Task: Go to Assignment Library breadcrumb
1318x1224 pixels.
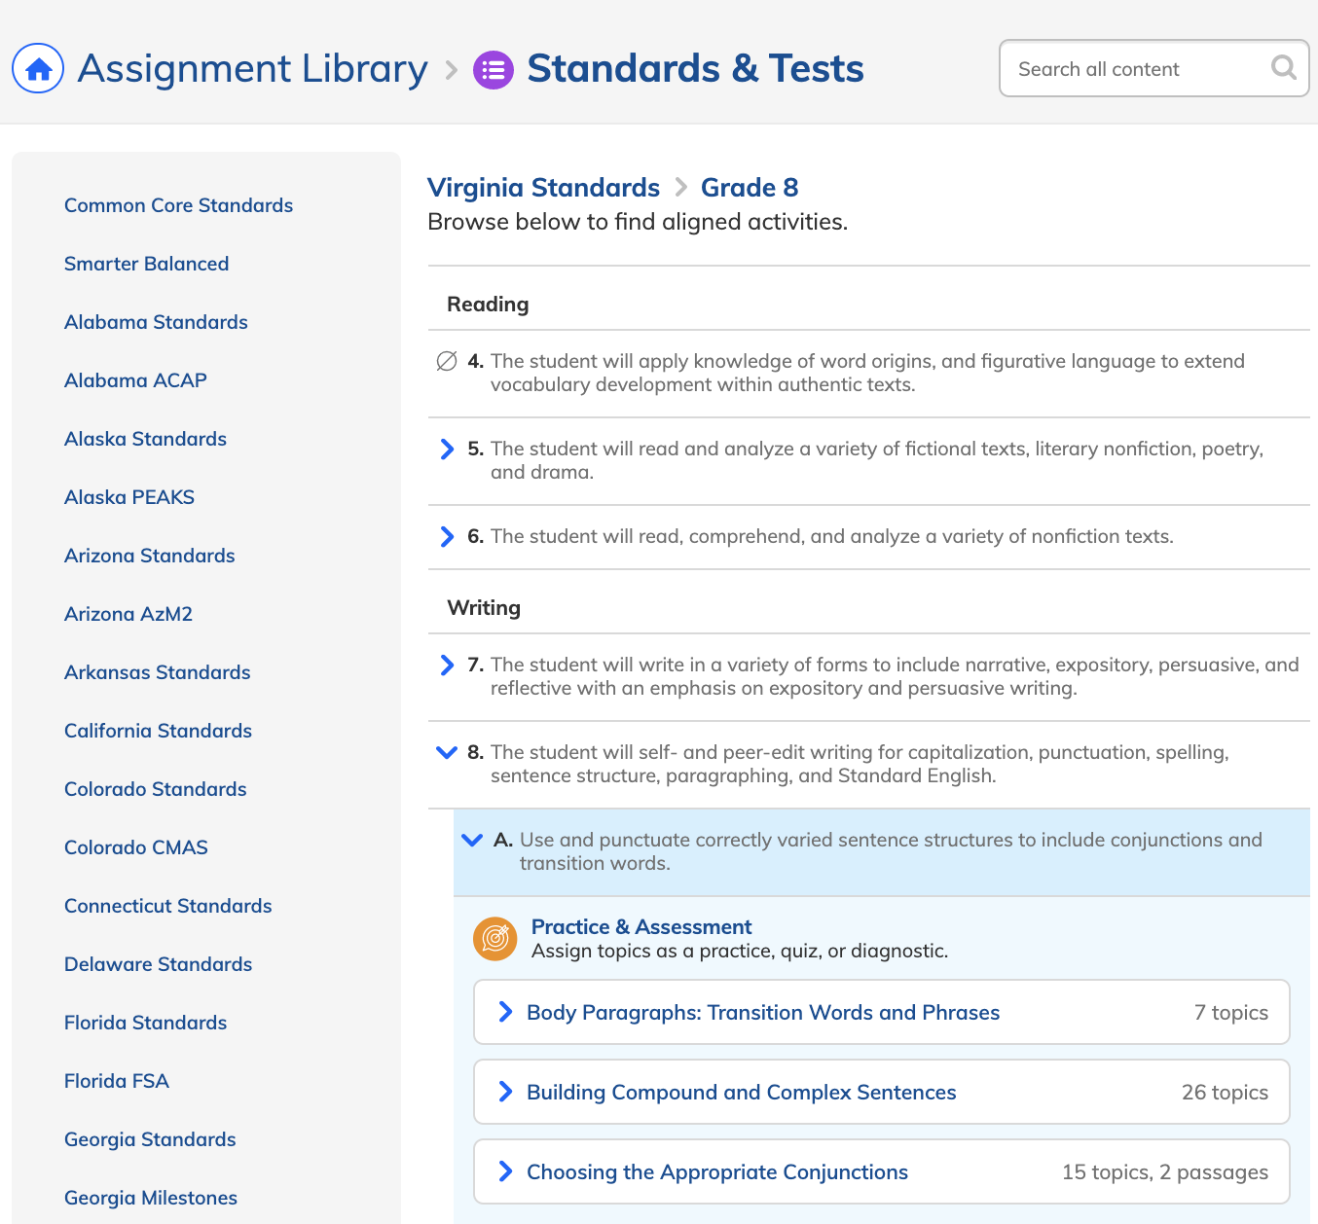Action: 252,69
